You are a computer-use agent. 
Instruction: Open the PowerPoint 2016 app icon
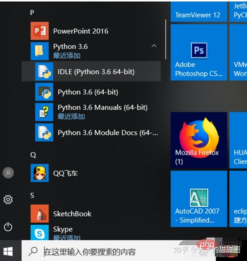39,31
